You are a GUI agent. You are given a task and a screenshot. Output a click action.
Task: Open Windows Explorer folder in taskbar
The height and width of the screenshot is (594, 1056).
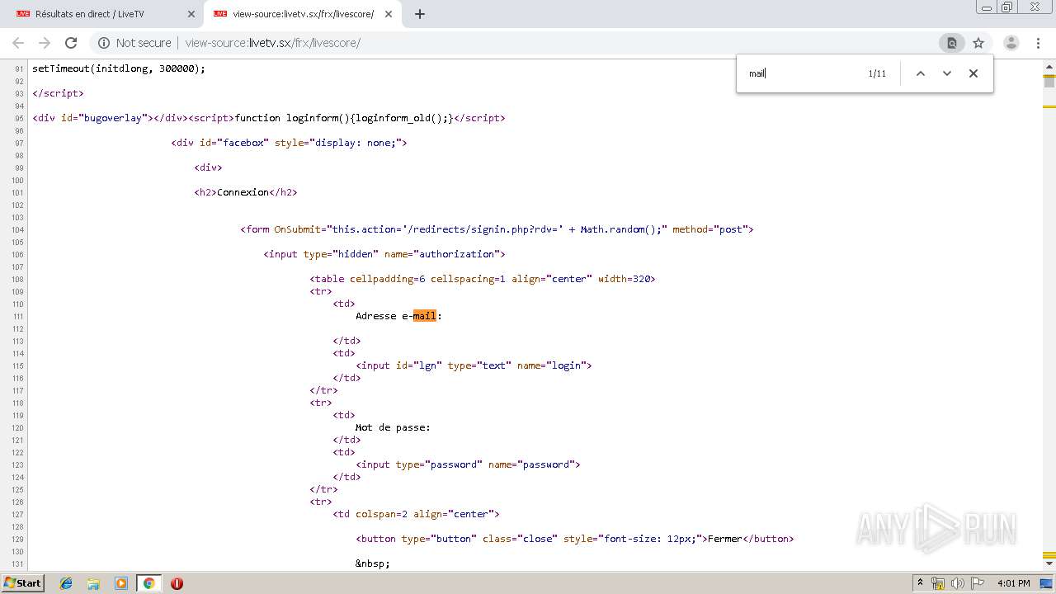click(93, 583)
